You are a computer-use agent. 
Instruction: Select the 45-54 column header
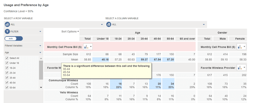click(157, 39)
